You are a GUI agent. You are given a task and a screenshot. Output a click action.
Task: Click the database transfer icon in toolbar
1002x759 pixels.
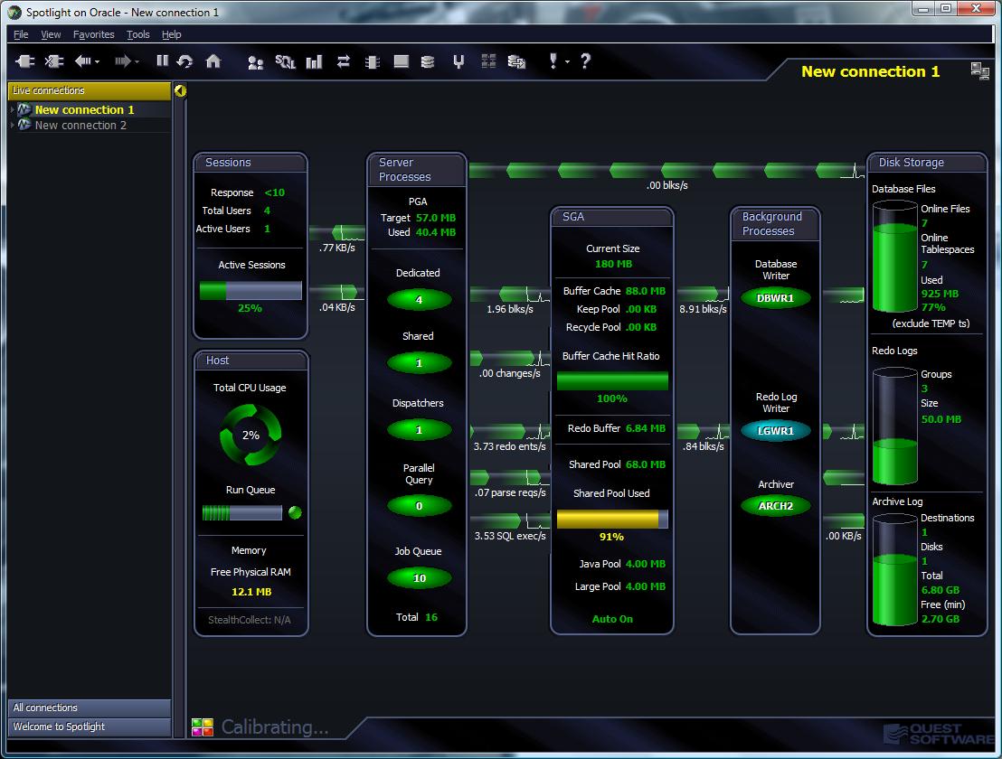tap(516, 62)
